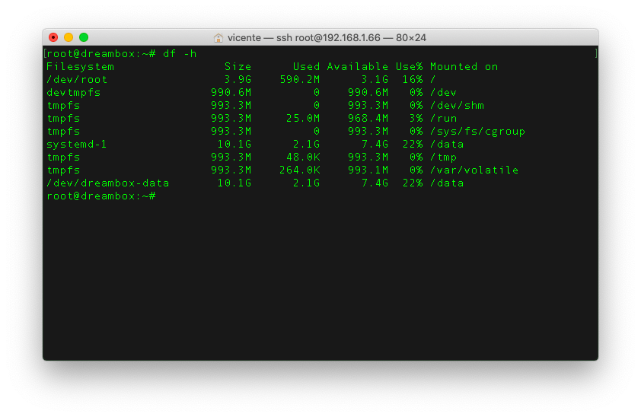Click the 'Mounted on' column header

[464, 66]
